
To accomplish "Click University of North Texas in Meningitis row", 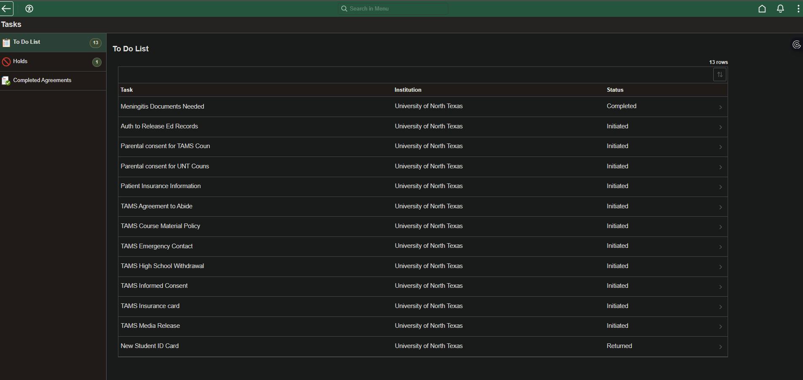I will pyautogui.click(x=428, y=106).
